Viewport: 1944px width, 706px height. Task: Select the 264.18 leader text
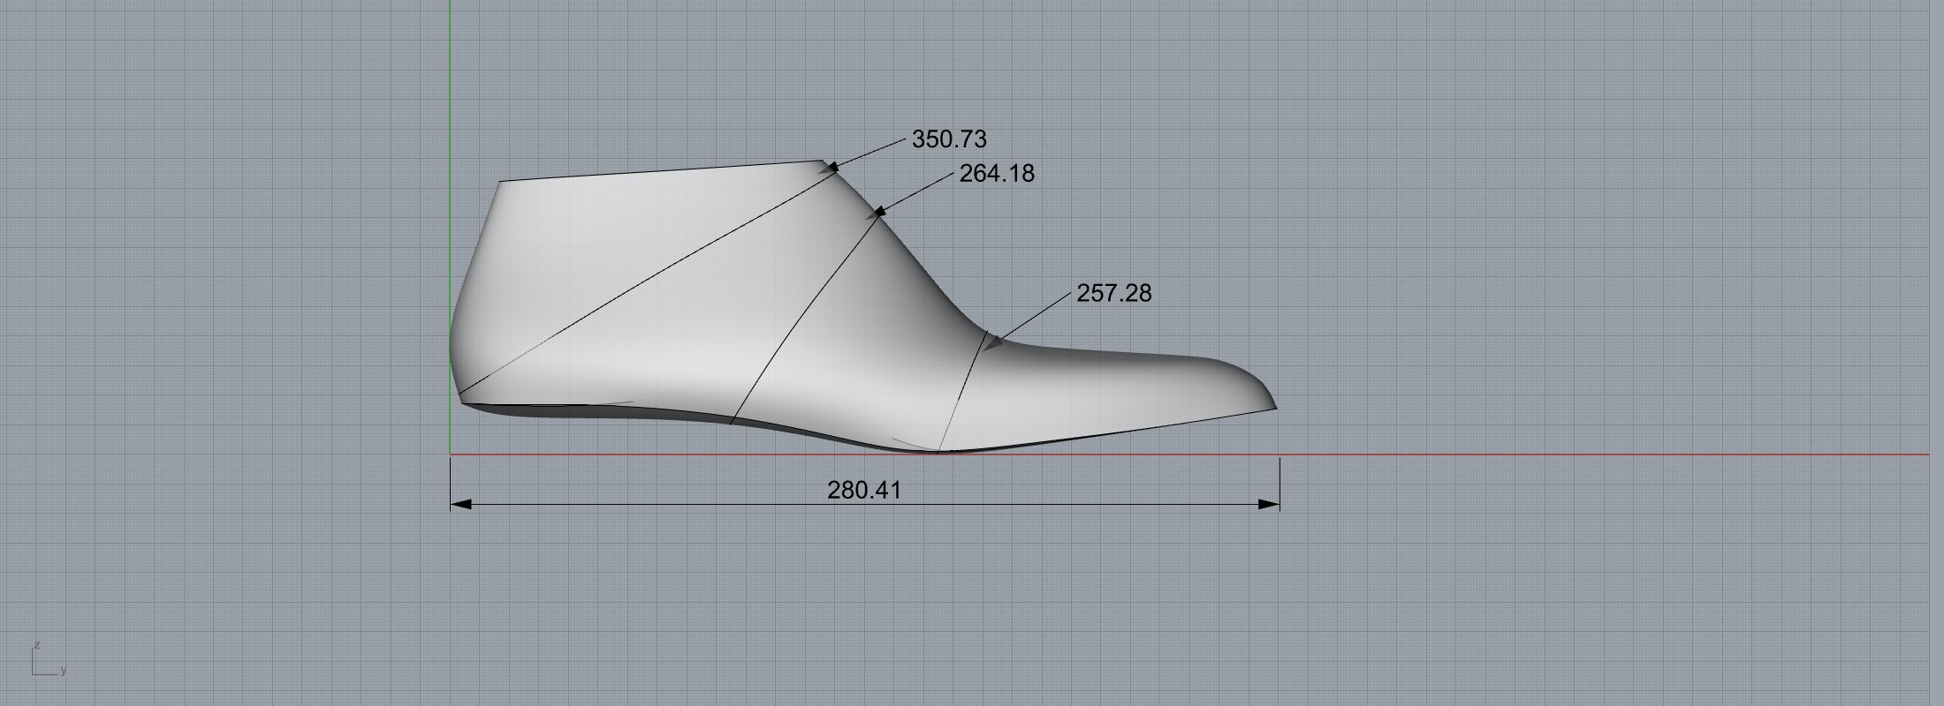point(997,174)
